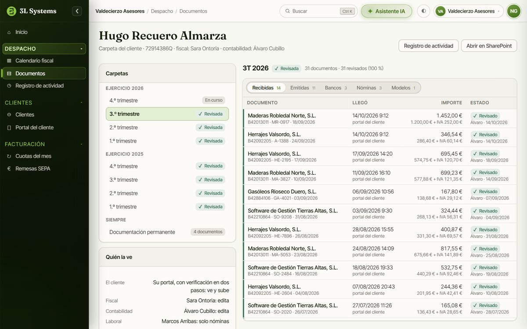Click the Buscar search field
The height and width of the screenshot is (329, 527).
coord(318,11)
